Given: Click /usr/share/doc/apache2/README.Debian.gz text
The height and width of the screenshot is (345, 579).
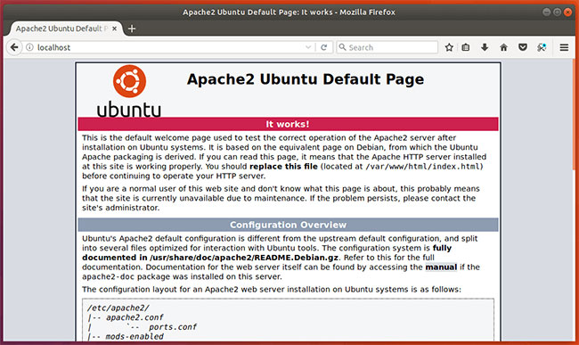Looking at the screenshot, I should pyautogui.click(x=244, y=258).
